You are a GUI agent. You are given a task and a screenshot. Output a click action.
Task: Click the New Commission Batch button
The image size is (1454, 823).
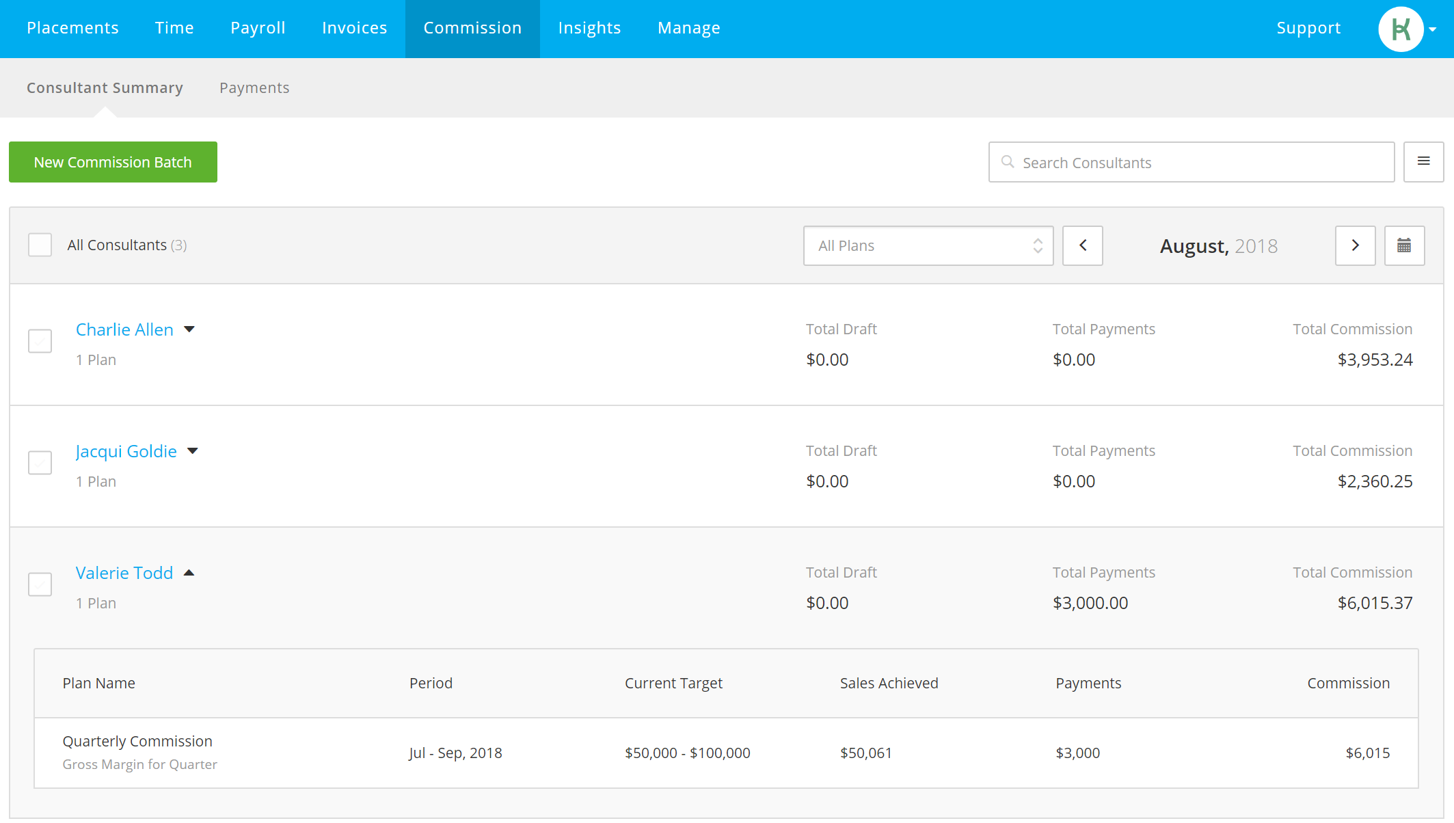[113, 162]
